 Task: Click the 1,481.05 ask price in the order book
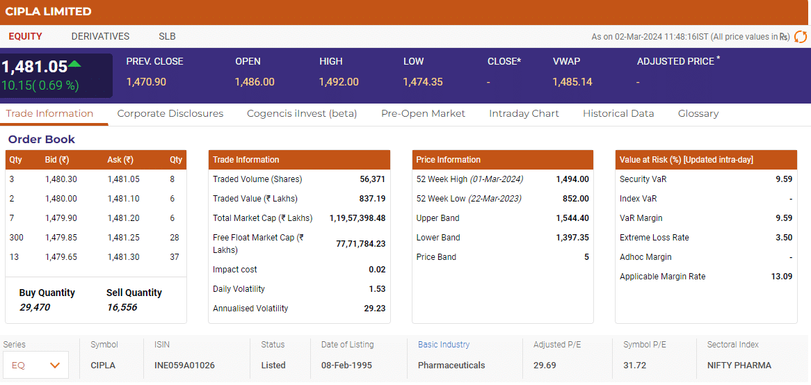tap(123, 179)
